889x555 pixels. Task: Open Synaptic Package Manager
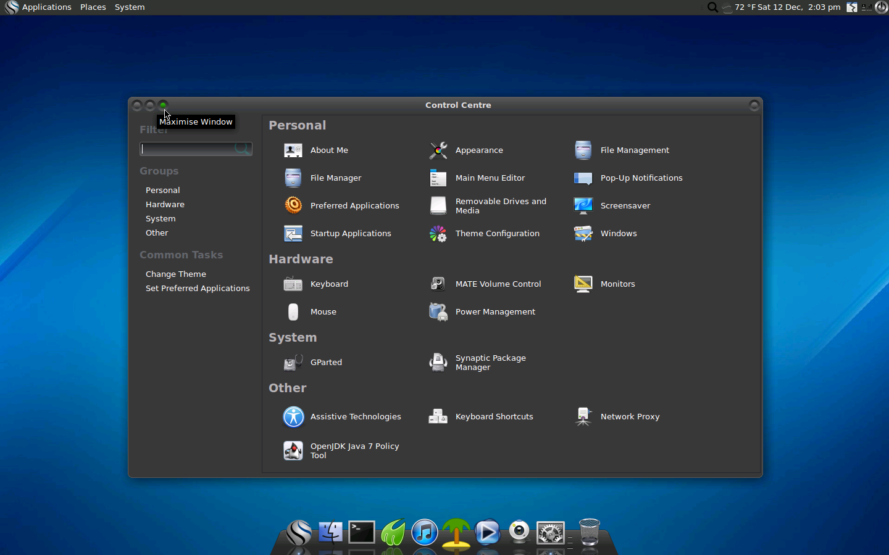point(438,363)
